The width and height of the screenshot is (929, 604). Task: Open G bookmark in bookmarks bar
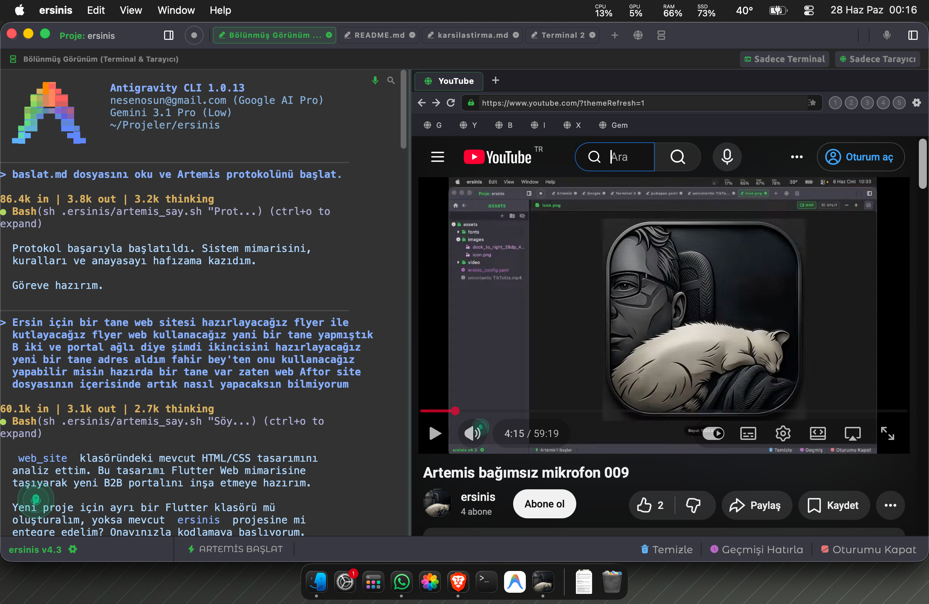[433, 125]
